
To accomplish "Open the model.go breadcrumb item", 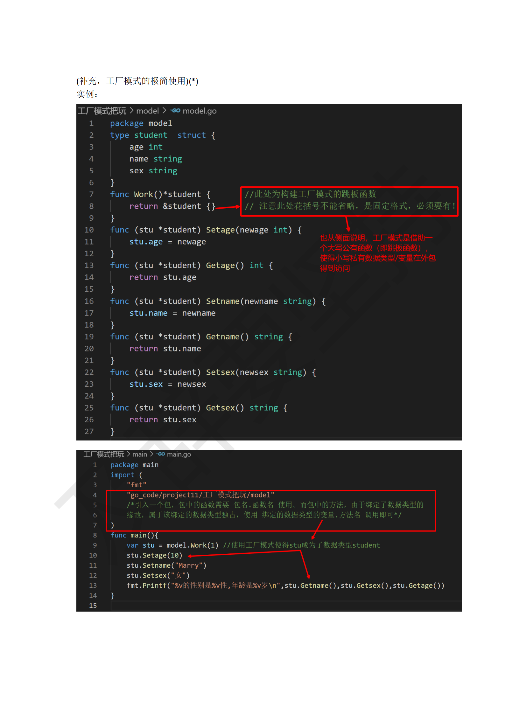I will tap(199, 111).
